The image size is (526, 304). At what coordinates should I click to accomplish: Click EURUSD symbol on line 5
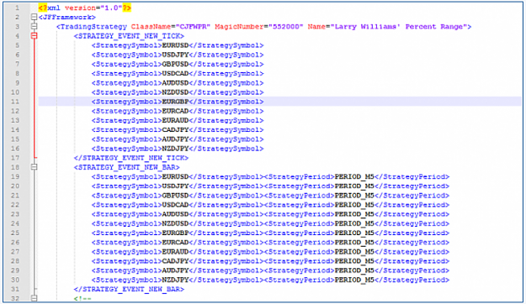[175, 45]
